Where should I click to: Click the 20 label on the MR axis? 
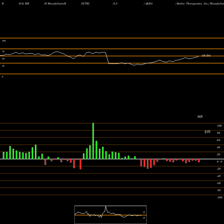click(219, 155)
